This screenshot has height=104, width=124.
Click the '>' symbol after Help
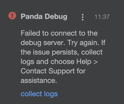coord(96,62)
